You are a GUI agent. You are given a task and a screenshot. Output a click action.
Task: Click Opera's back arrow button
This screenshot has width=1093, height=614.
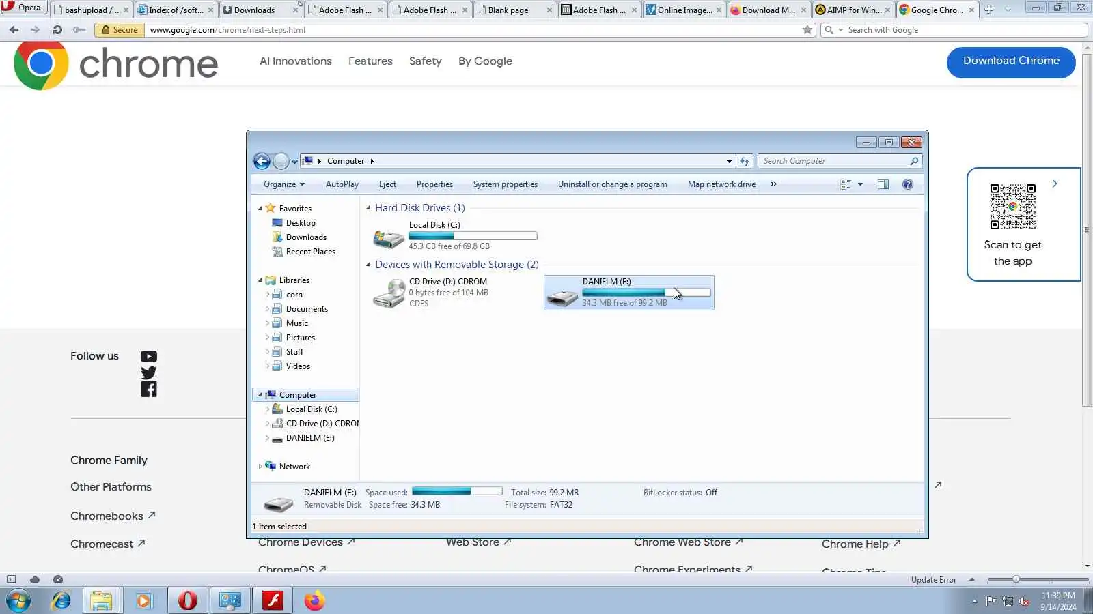click(14, 30)
